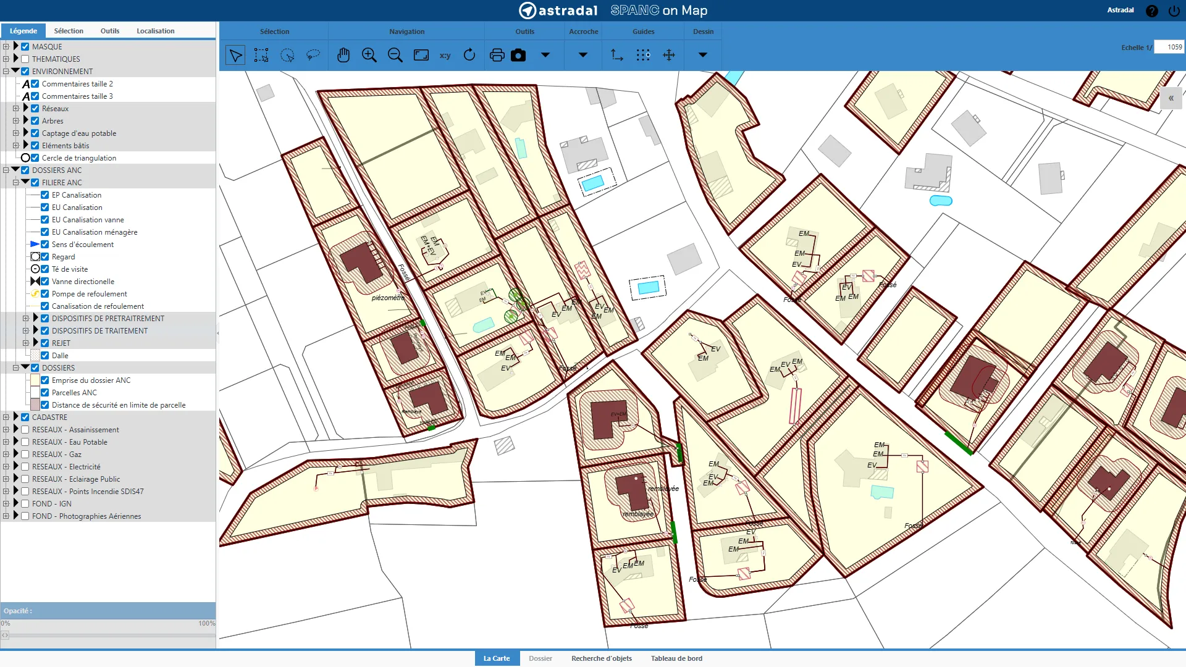The image size is (1186, 667).
Task: Click the x:y coordinates tool
Action: (x=445, y=55)
